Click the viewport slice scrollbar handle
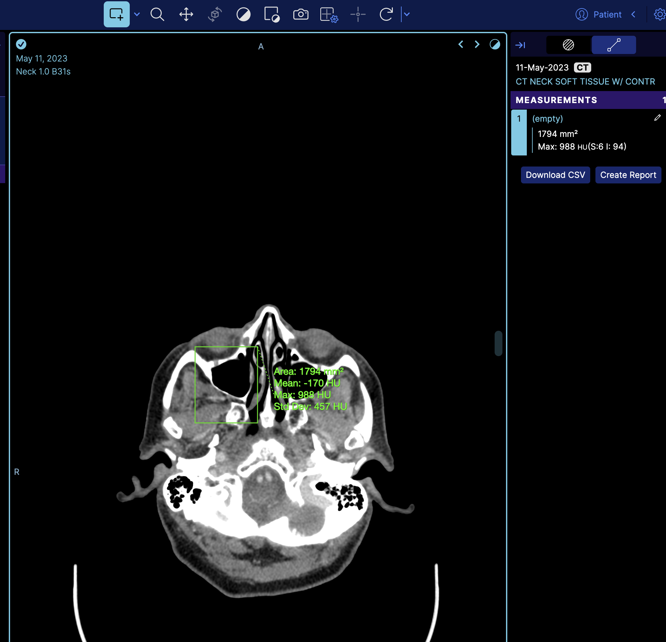The width and height of the screenshot is (666, 642). pyautogui.click(x=498, y=343)
